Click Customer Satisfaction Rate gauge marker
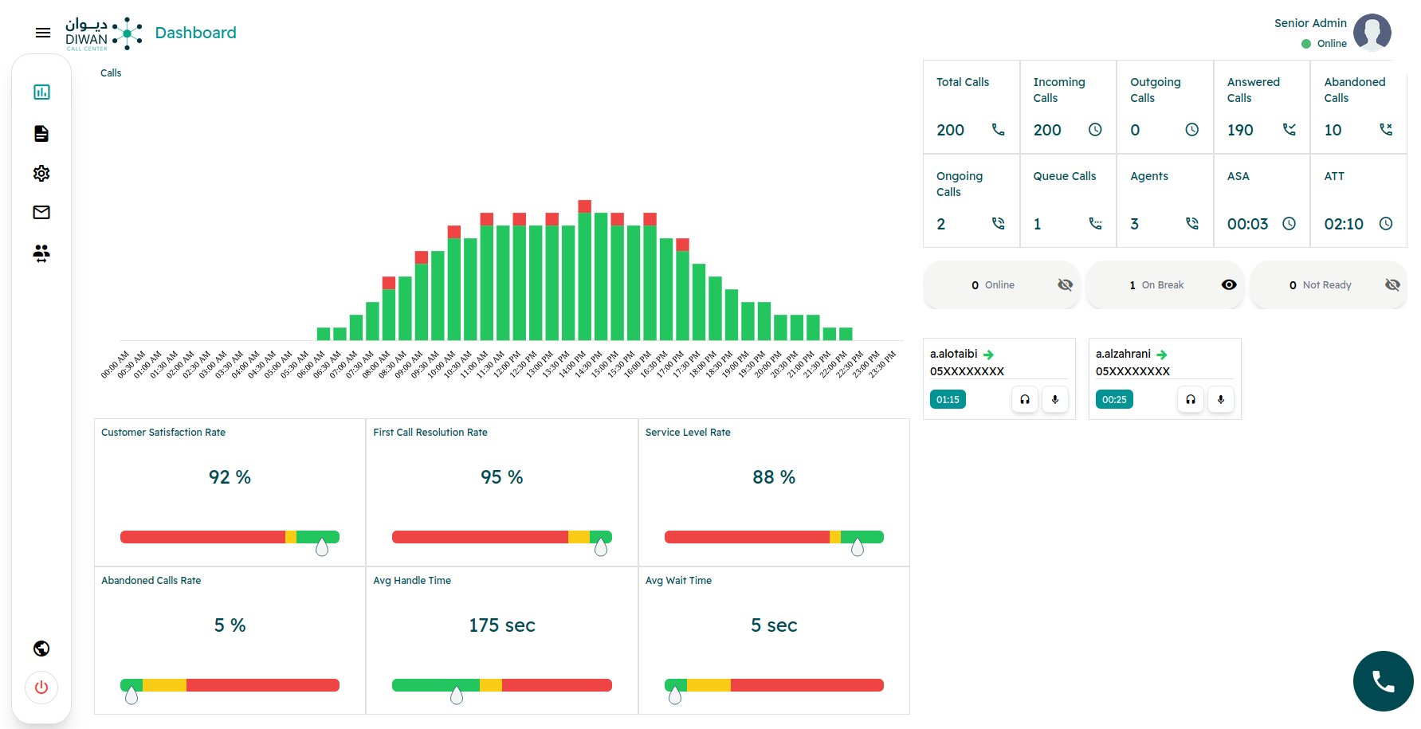Image resolution: width=1421 pixels, height=729 pixels. [x=322, y=547]
